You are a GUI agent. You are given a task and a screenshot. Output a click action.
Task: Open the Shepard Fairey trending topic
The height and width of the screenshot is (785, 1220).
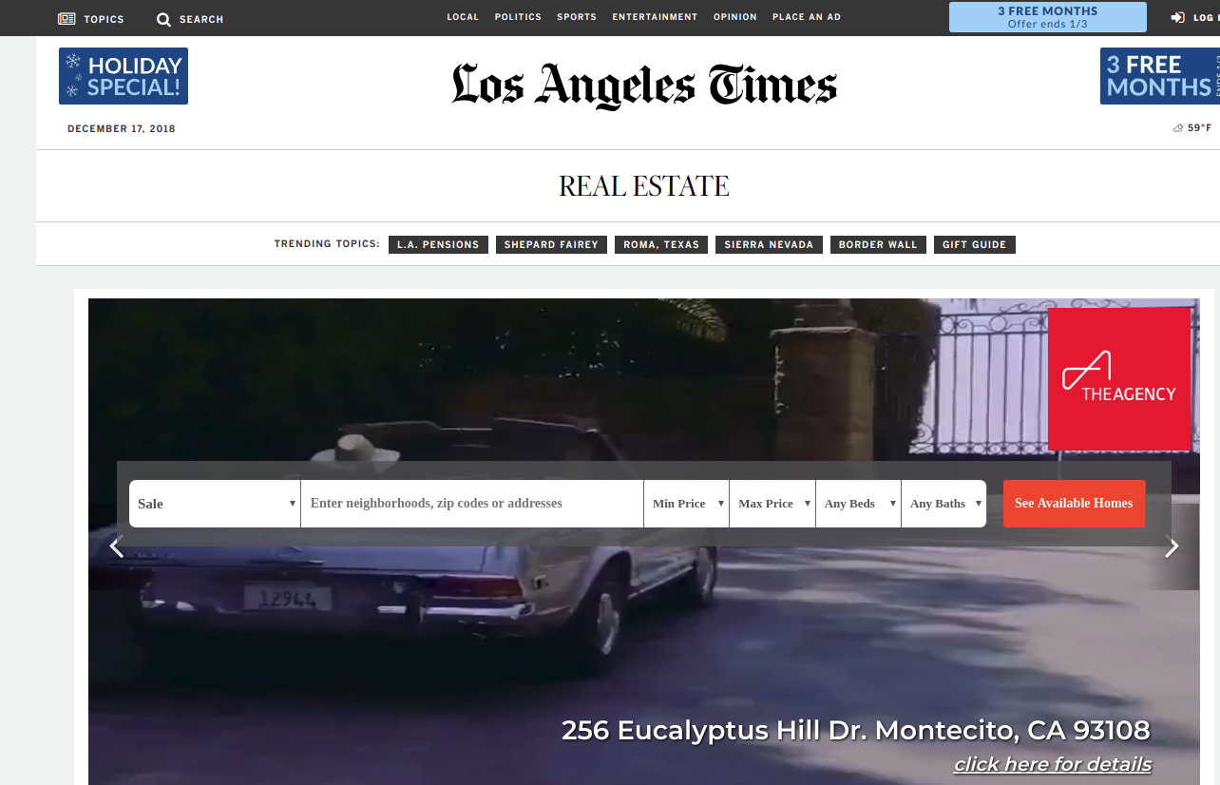click(x=551, y=244)
